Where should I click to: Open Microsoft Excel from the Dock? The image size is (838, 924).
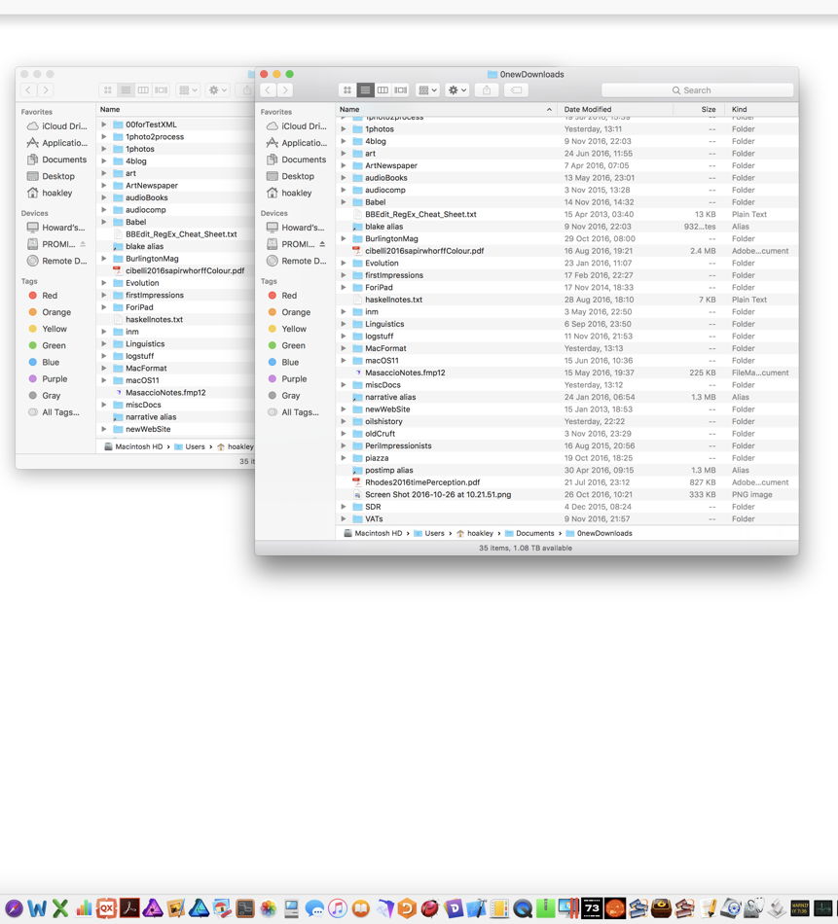(x=58, y=909)
